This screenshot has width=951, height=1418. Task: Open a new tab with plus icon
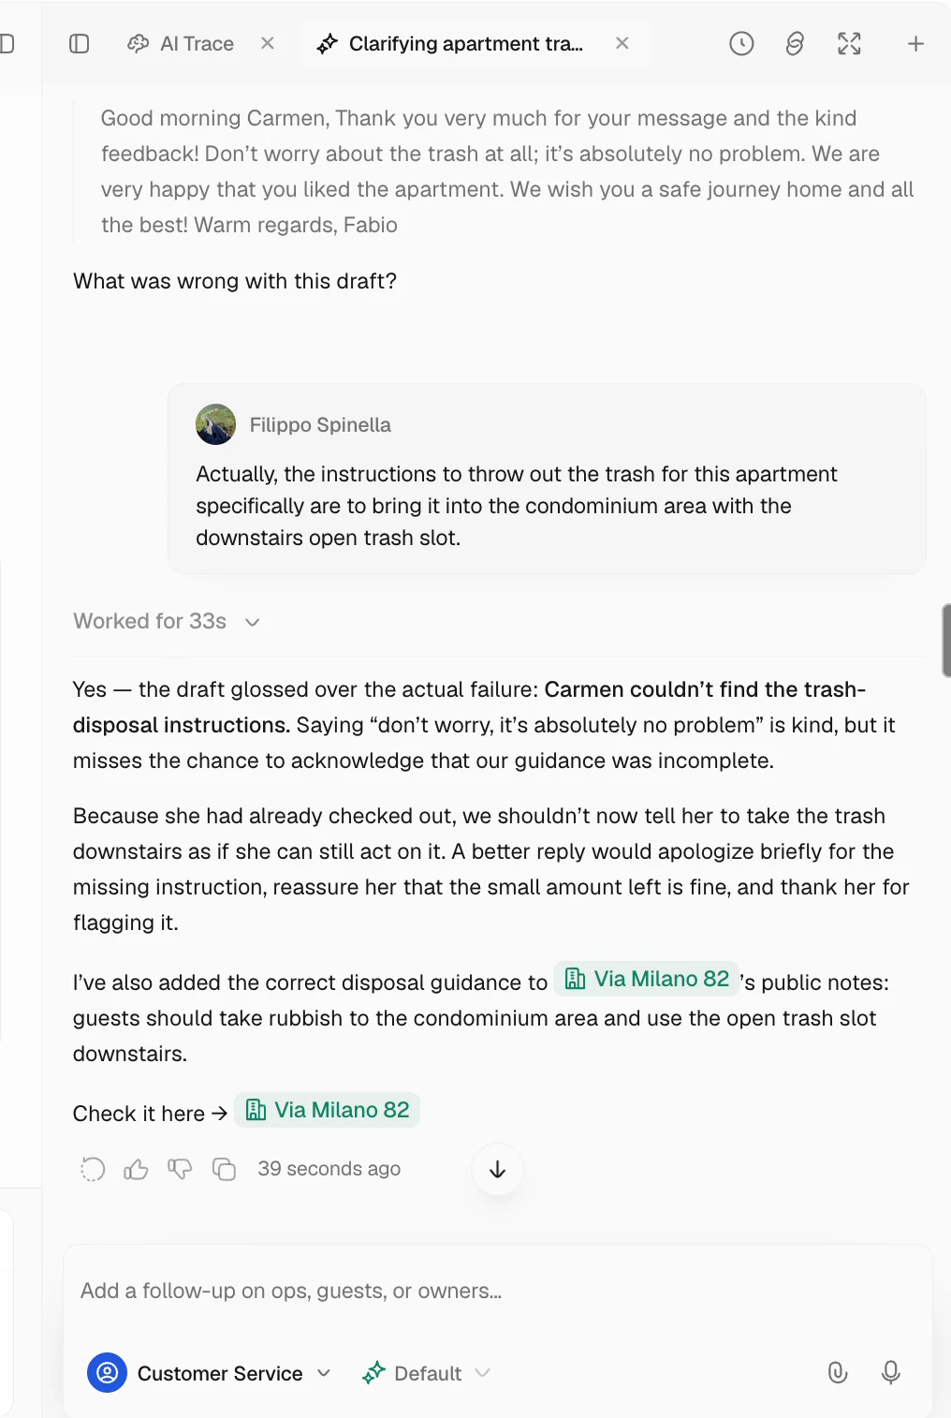(x=915, y=44)
